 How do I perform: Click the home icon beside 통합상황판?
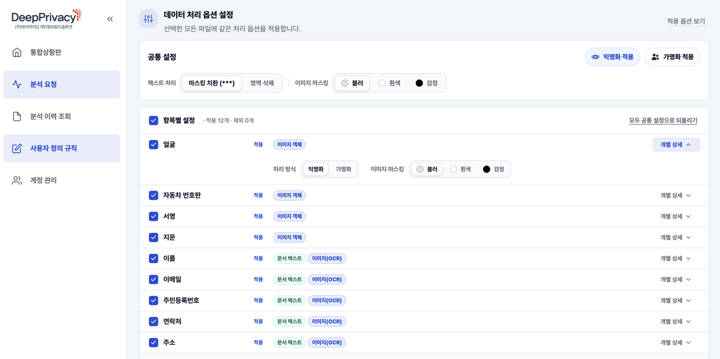[17, 52]
